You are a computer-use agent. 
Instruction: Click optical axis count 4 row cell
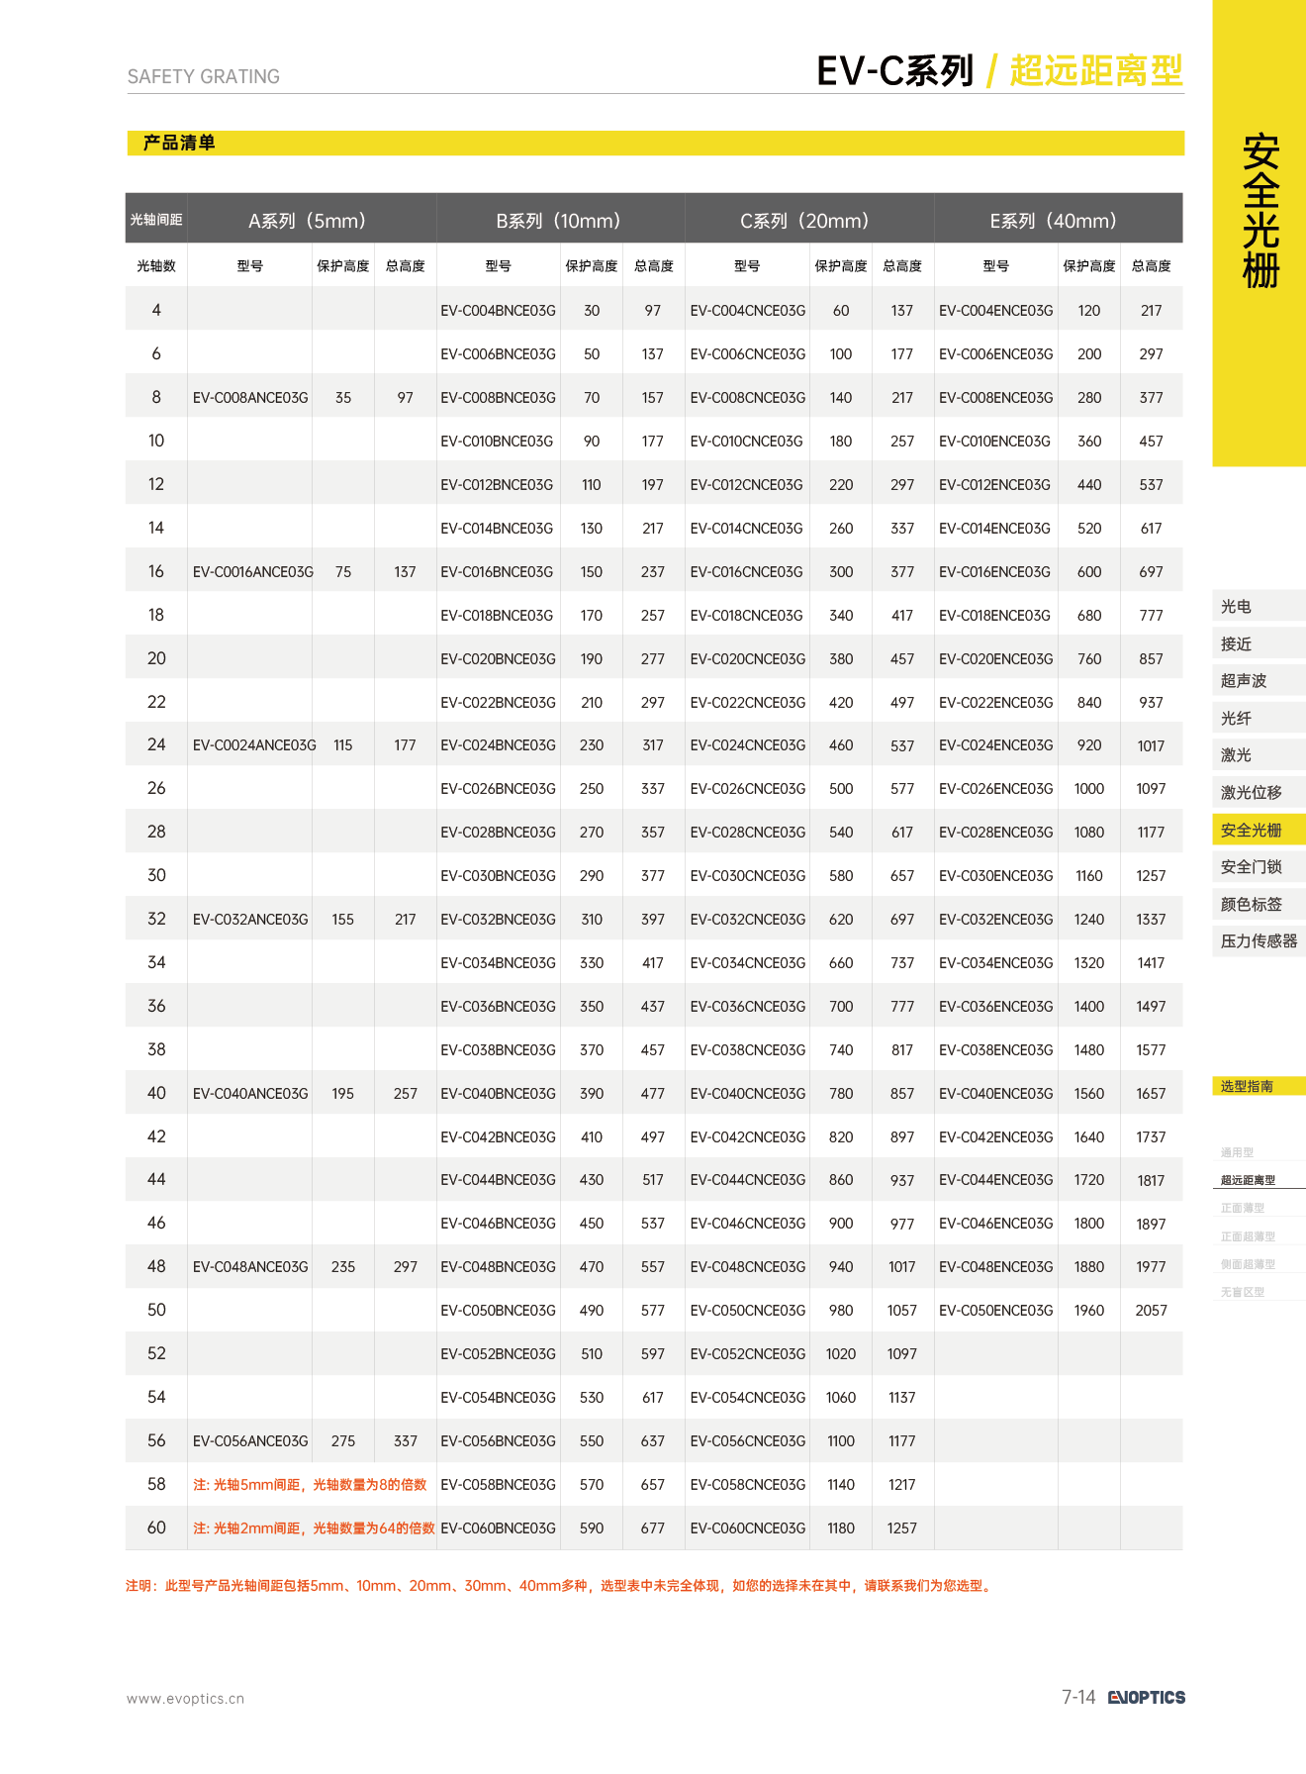point(156,310)
